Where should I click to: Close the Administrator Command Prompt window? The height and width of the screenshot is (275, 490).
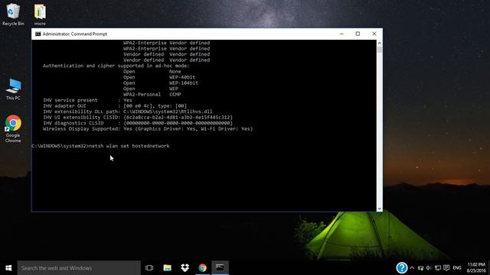pyautogui.click(x=374, y=34)
